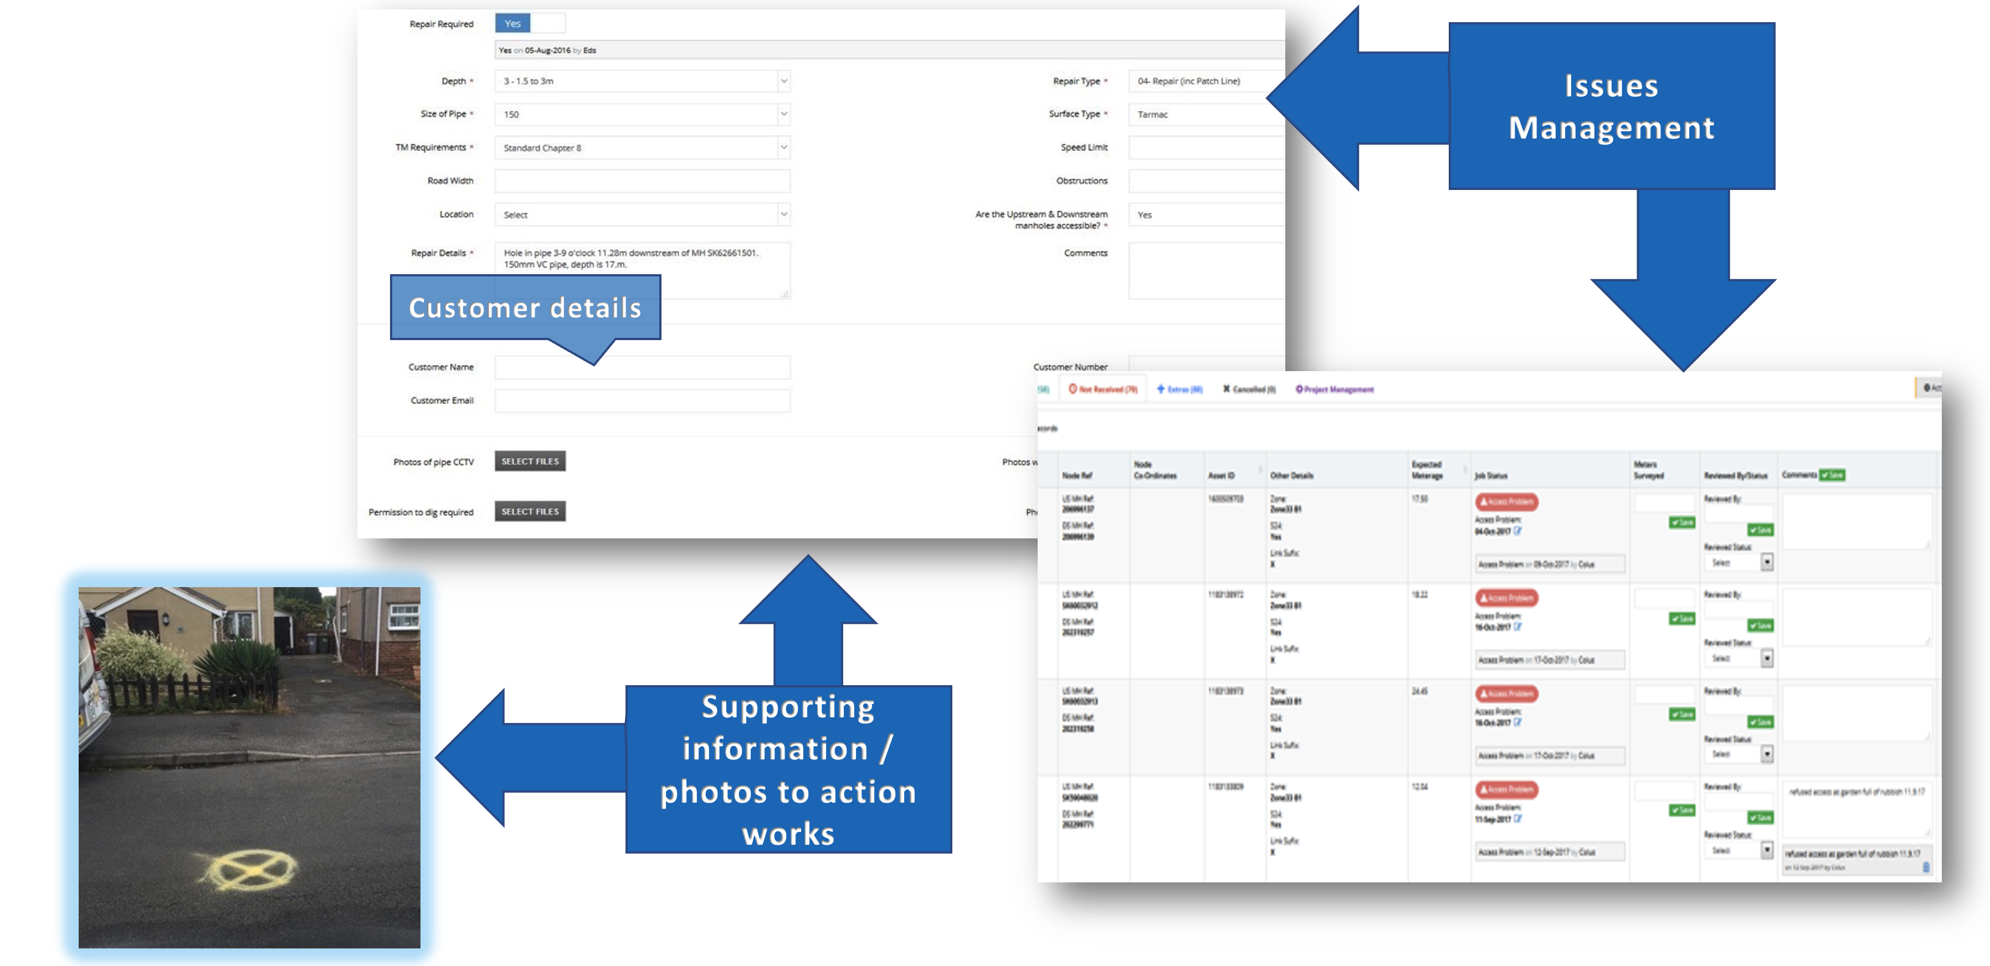1990x966 pixels.
Task: Open the driveway photo with yellow marking
Action: tap(249, 767)
